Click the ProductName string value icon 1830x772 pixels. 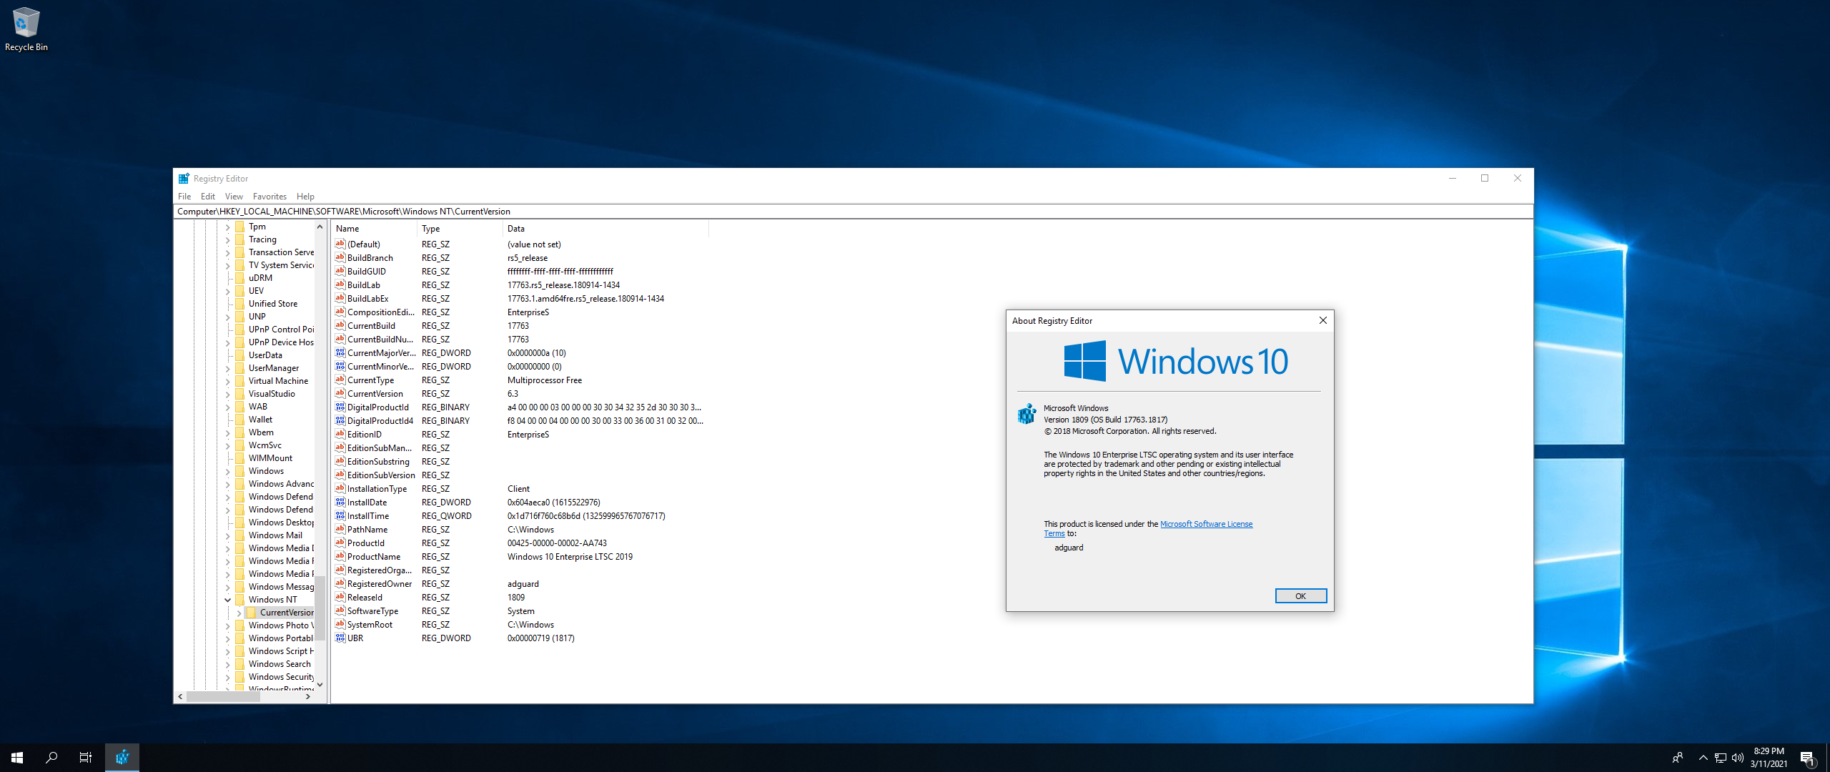340,556
